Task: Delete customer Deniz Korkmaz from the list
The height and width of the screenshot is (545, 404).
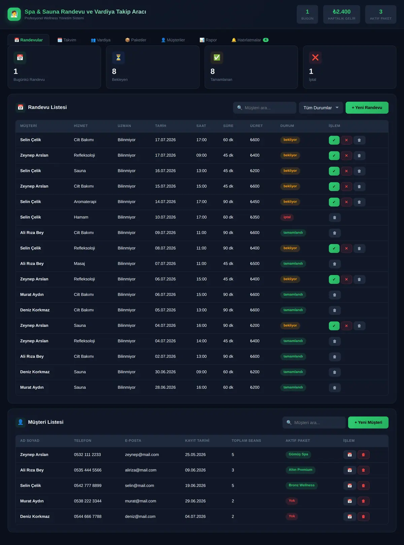Action: point(363,517)
